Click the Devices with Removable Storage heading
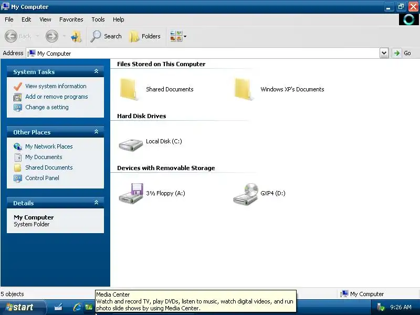Viewport: 420px width, 315px height. [166, 168]
